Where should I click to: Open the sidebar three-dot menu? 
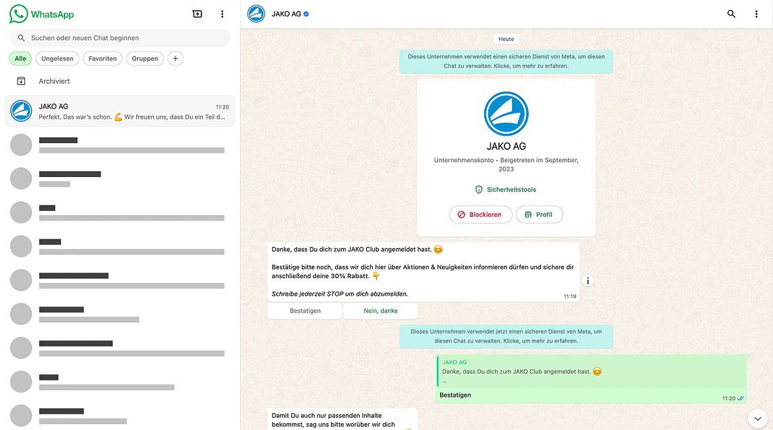point(222,14)
